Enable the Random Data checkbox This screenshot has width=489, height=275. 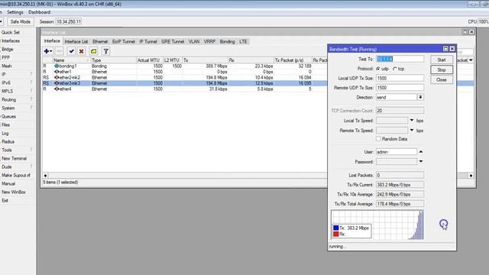[378, 139]
